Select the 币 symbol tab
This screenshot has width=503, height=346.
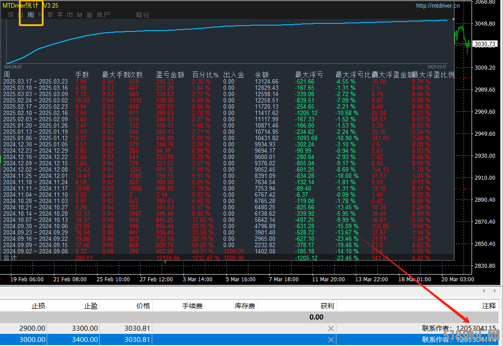click(70, 15)
